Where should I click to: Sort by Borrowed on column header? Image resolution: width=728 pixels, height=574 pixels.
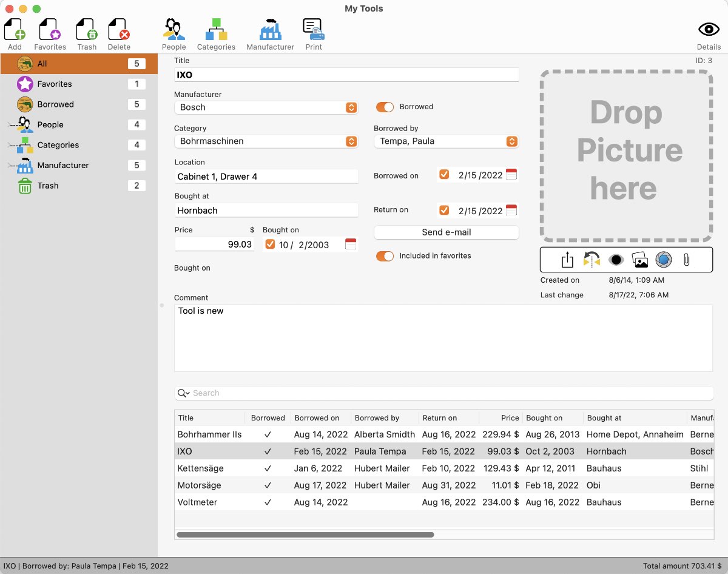pos(320,418)
